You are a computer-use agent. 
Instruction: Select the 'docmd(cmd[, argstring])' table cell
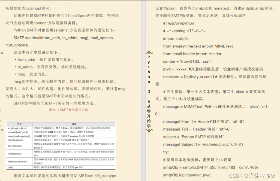19,136
